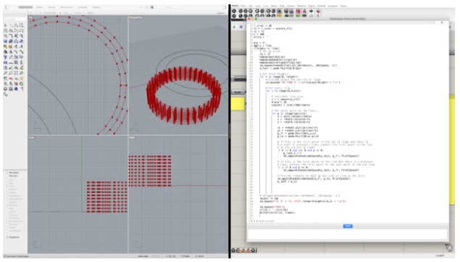Viewport: 460px width, 262px height.
Task: Open the dropdown in Rhino's bottom status bar
Action: coord(155,256)
